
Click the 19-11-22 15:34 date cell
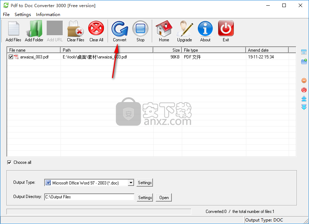[x=261, y=57]
